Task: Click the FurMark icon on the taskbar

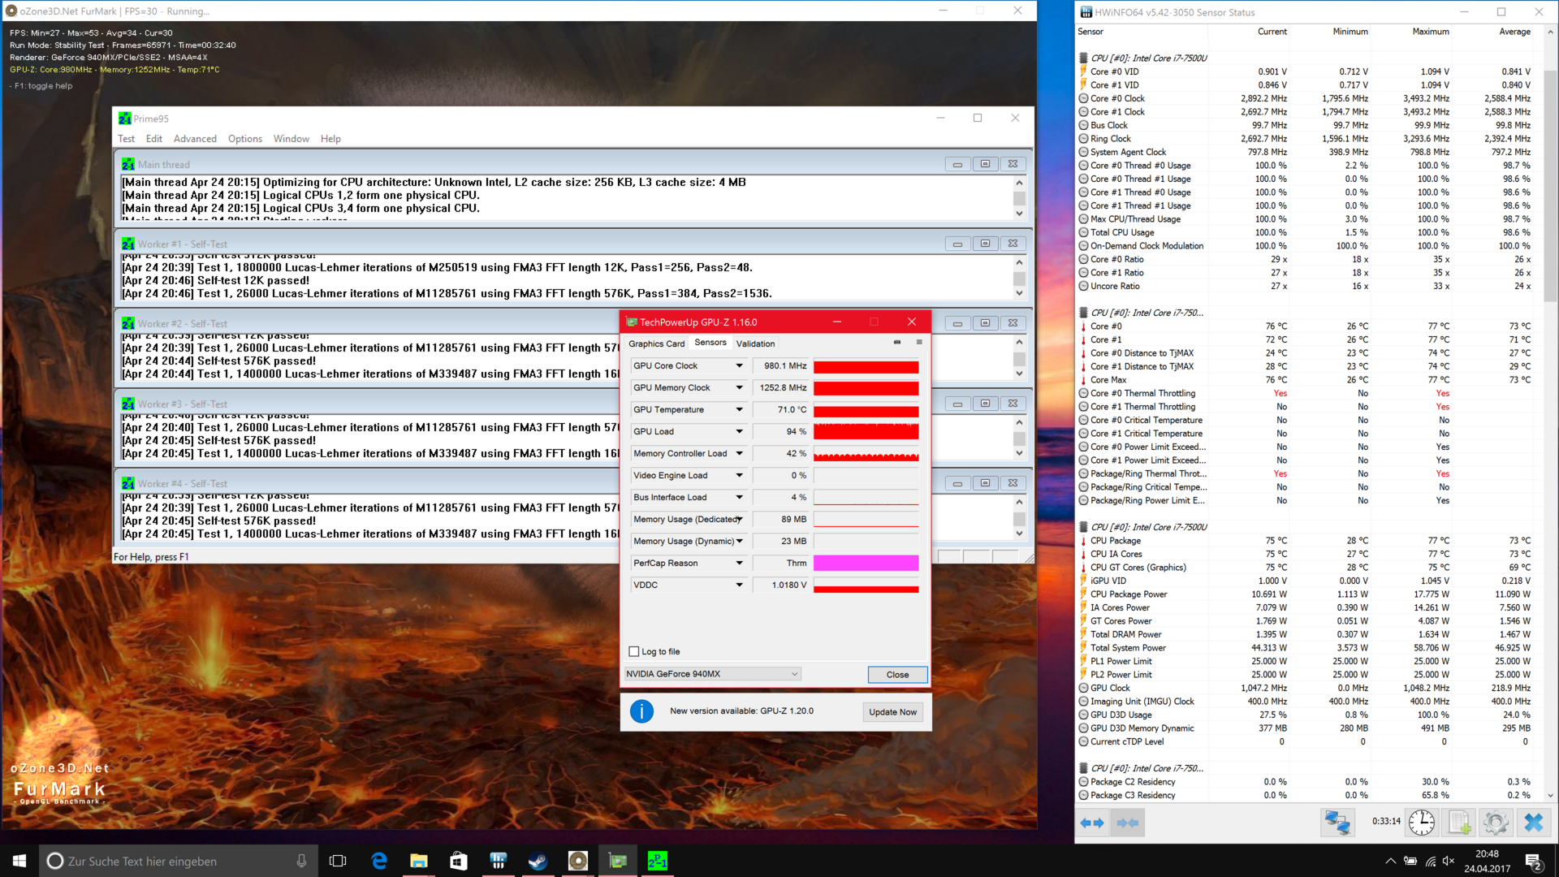Action: [x=577, y=861]
